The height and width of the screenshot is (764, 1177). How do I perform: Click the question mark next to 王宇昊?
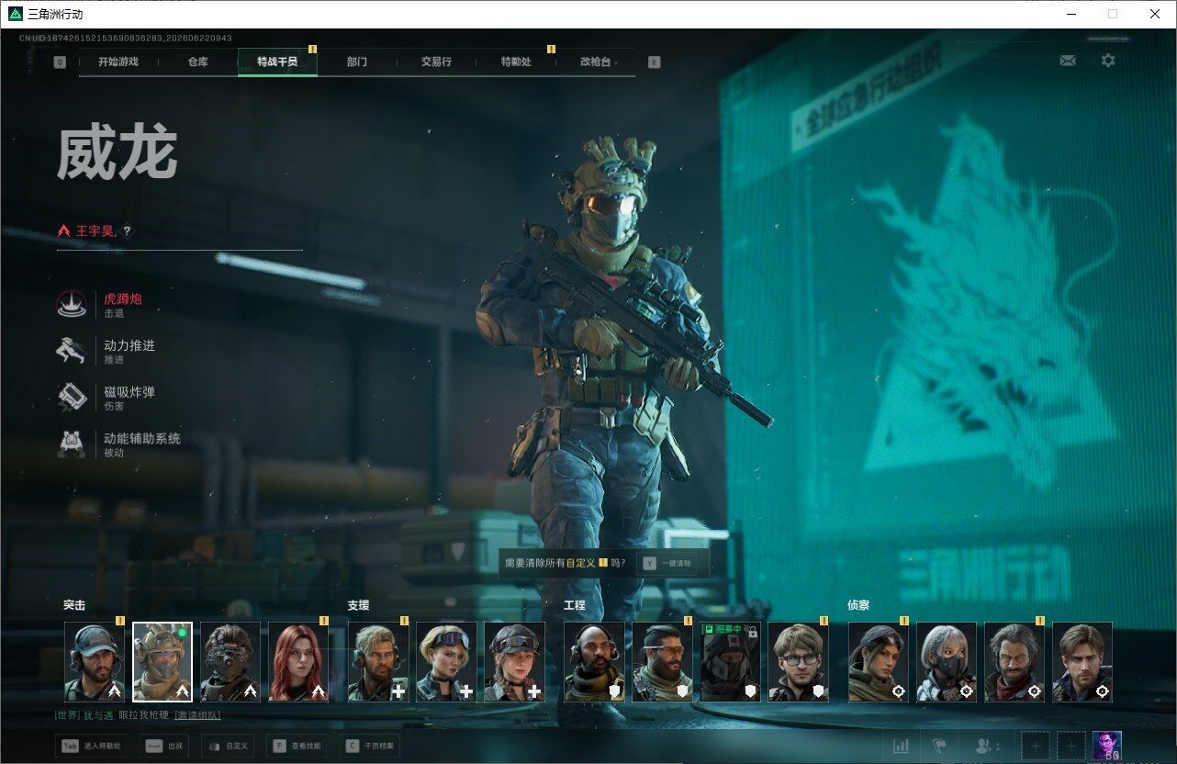coord(127,231)
